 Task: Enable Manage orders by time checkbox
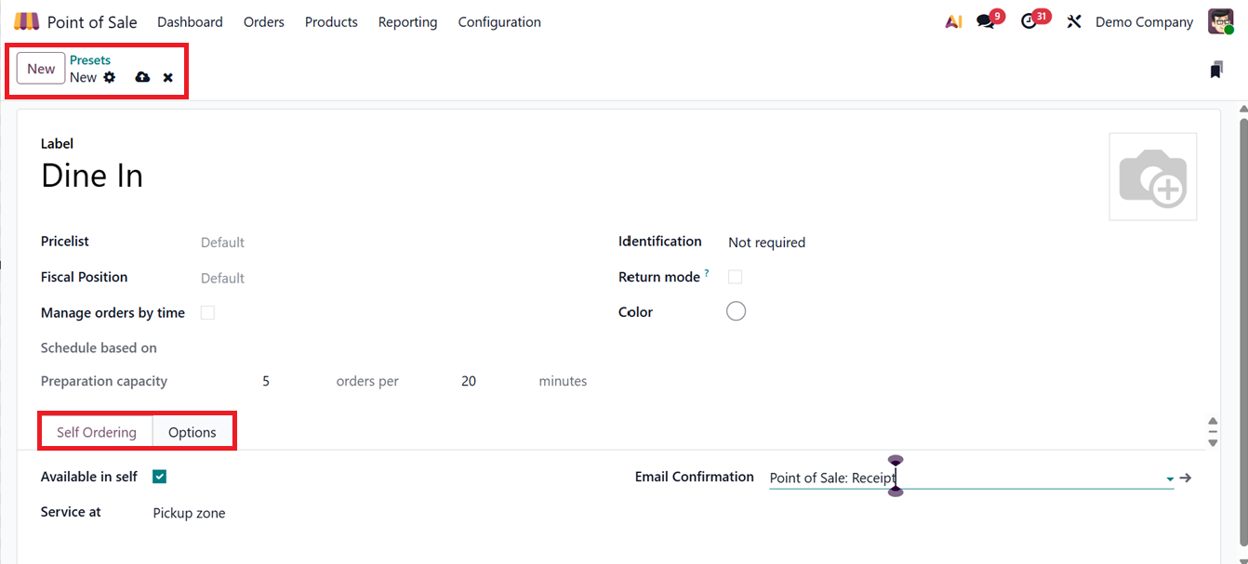pos(207,313)
